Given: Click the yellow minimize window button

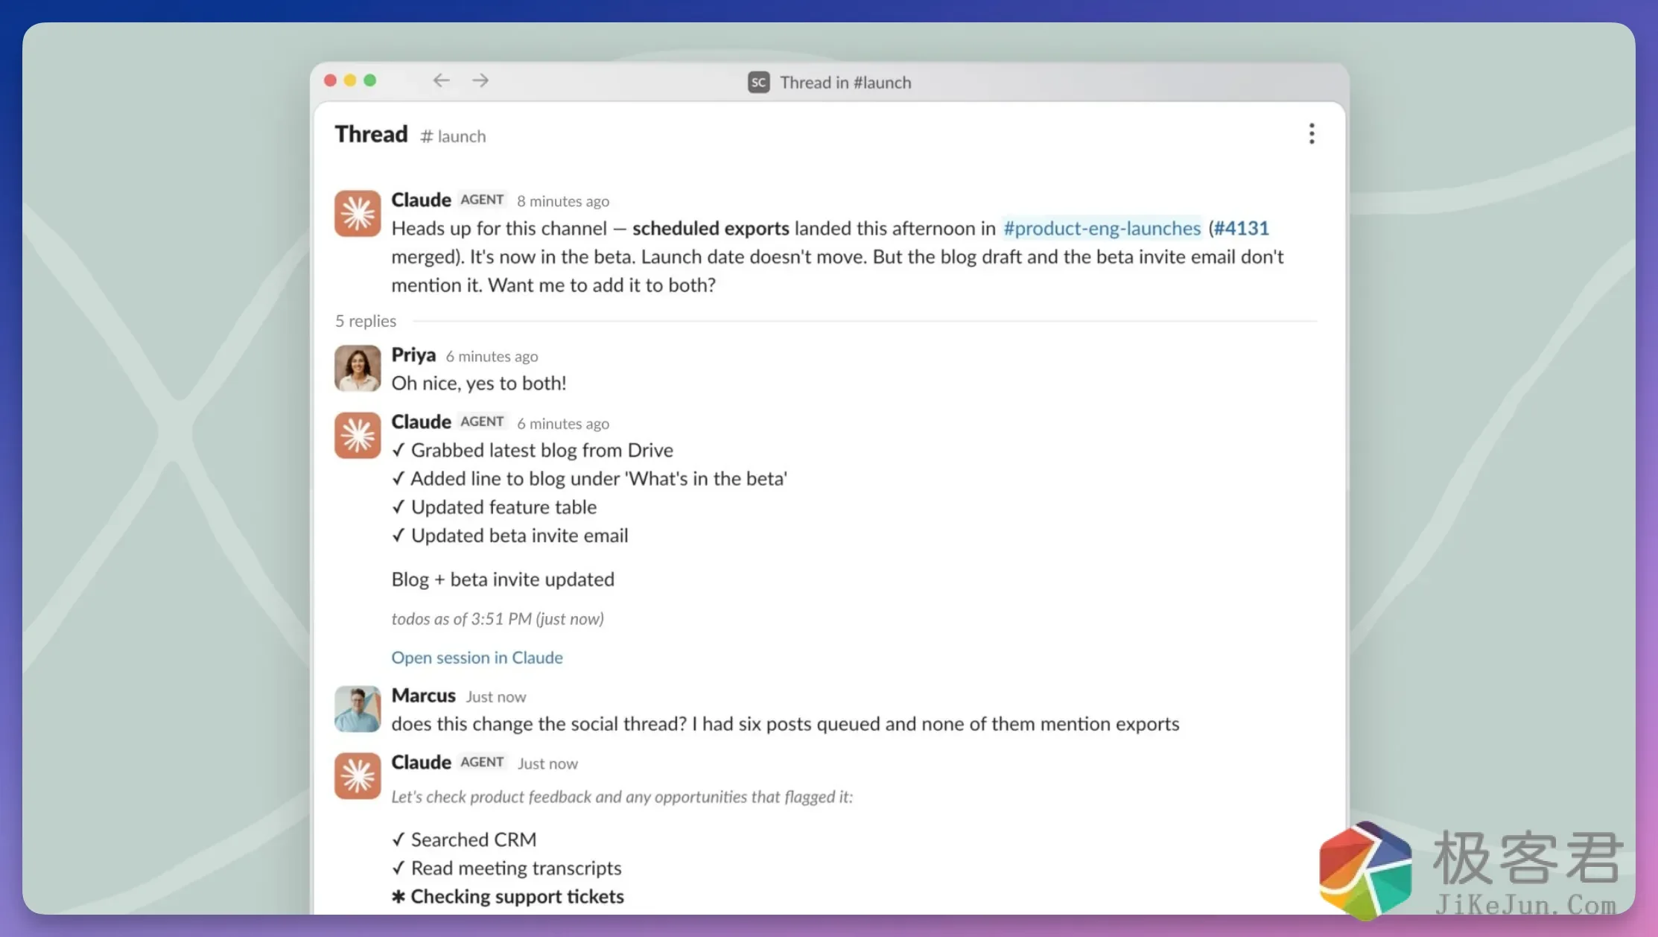Looking at the screenshot, I should point(350,80).
